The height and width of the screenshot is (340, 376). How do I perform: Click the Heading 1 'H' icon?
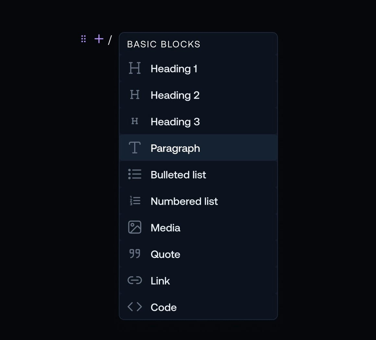coord(135,68)
